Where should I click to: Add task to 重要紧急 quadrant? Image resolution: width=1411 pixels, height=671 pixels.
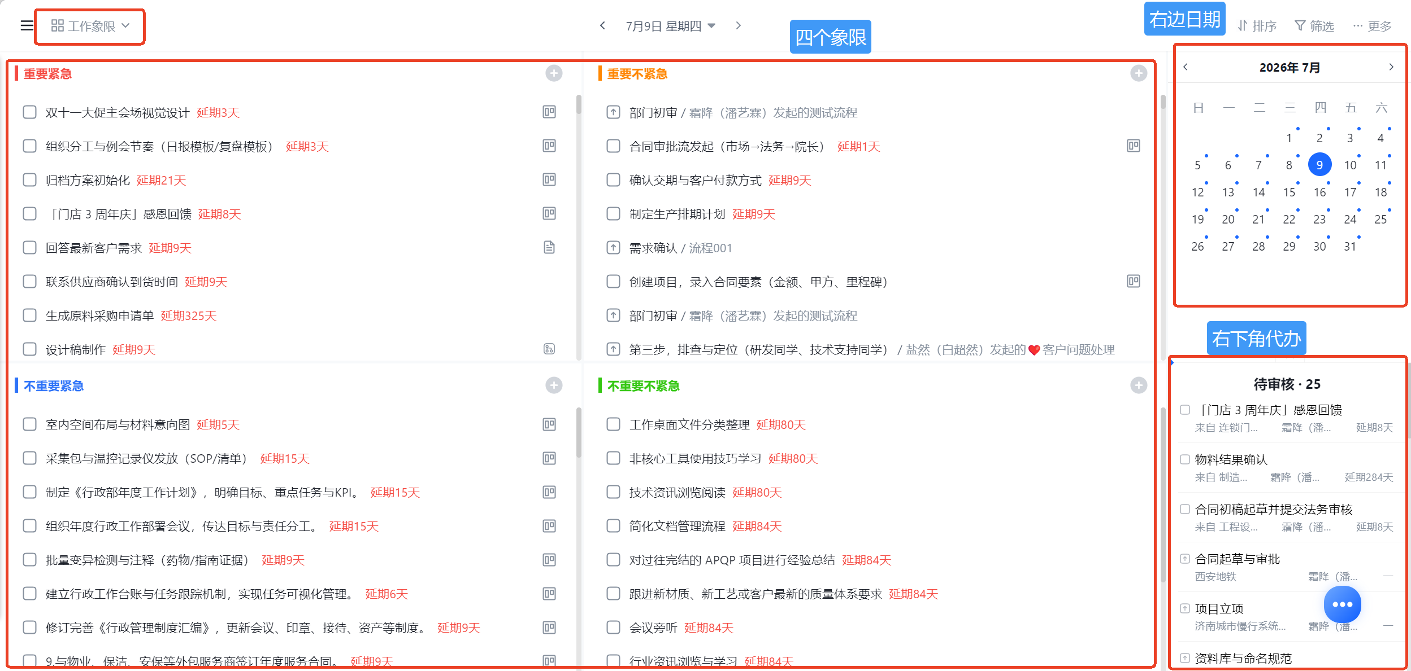554,73
